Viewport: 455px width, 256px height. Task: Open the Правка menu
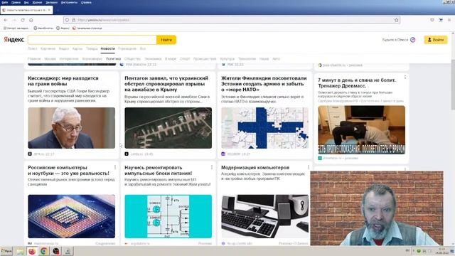[16, 2]
